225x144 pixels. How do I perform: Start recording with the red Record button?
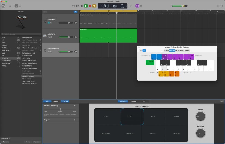90,6
